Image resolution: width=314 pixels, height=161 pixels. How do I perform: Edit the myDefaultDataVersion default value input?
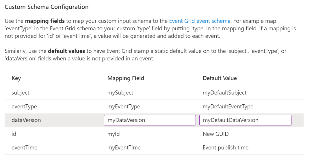(245, 120)
